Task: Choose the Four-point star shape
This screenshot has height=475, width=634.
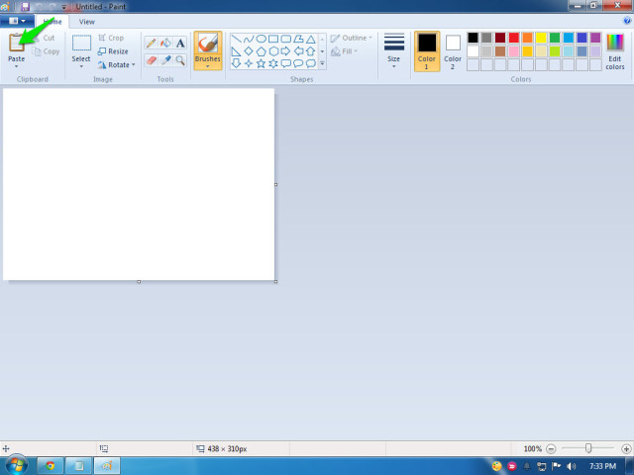Action: (249, 63)
